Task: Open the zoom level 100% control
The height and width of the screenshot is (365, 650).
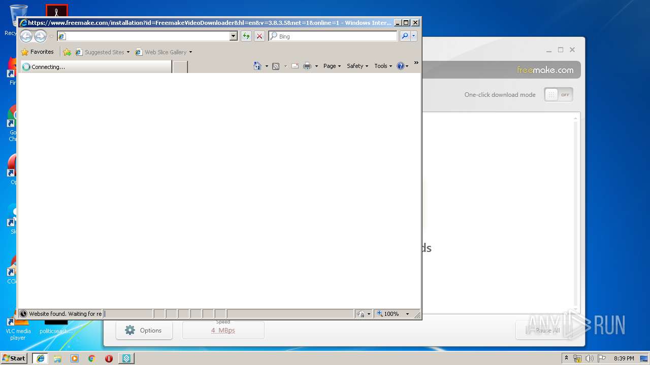Action: click(388, 314)
